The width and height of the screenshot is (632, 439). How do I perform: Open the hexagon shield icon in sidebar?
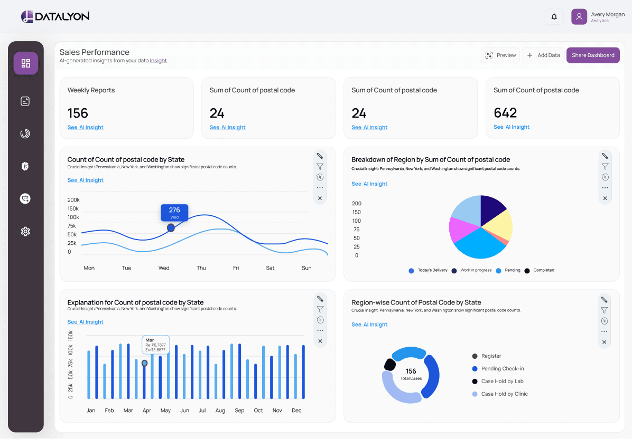pos(25,166)
